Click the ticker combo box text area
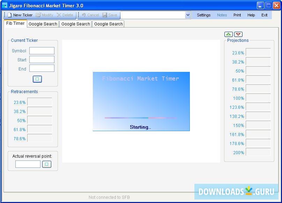Viewport: 282px width, 203px height. coord(153,15)
